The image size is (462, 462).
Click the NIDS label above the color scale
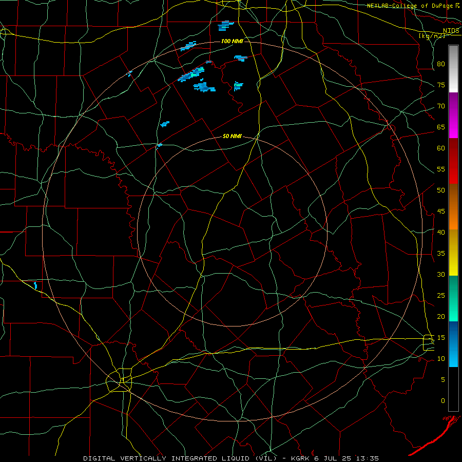click(451, 31)
